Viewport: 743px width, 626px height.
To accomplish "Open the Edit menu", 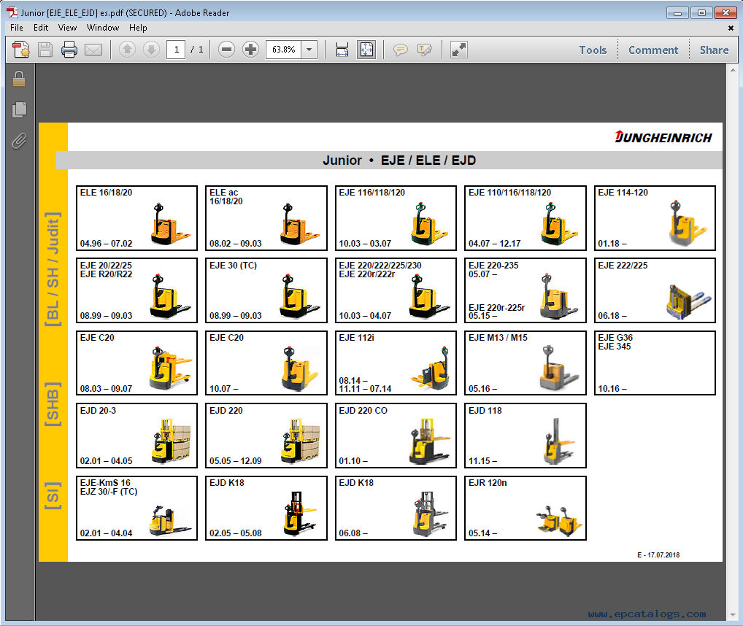I will (41, 28).
